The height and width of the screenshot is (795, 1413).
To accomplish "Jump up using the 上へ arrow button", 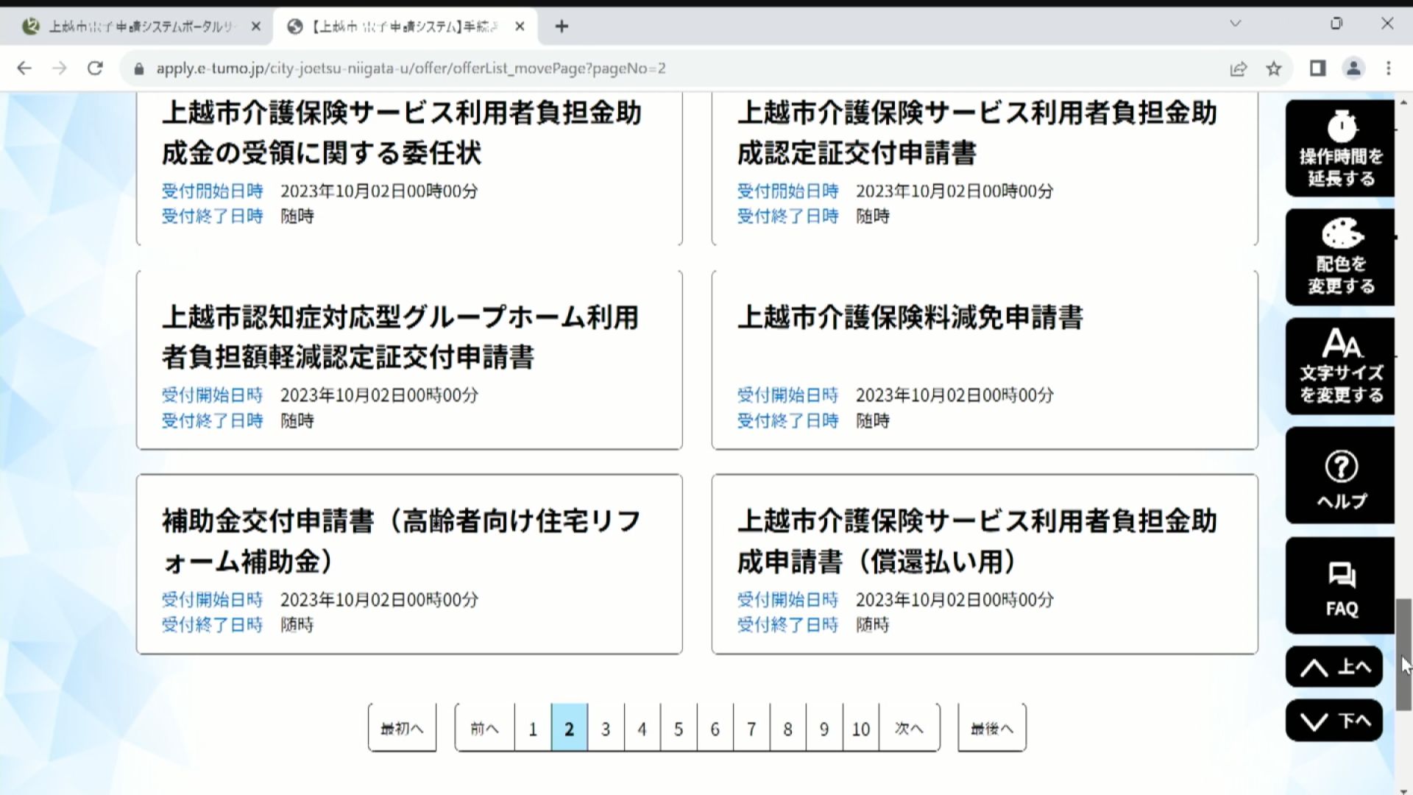I will (1334, 667).
